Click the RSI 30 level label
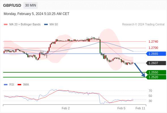Viewport: 167px width, 113px height. [150, 101]
